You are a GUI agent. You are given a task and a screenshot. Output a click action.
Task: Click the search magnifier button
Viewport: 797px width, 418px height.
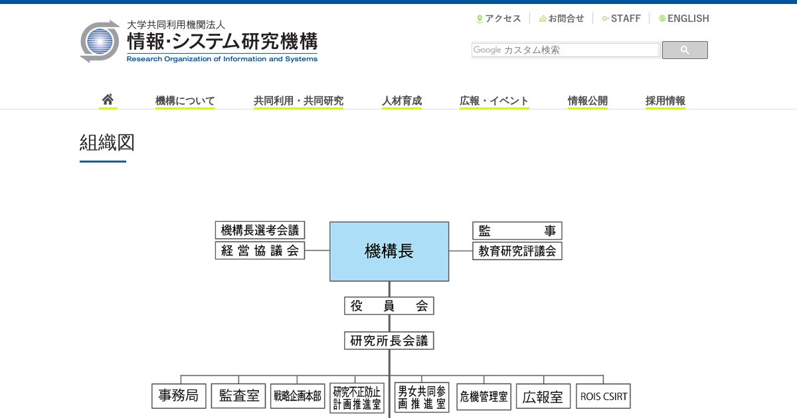685,50
